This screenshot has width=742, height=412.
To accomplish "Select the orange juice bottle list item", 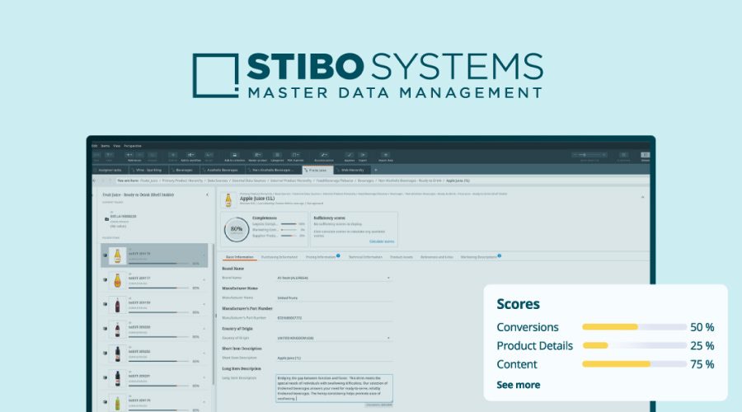I will pos(154,280).
